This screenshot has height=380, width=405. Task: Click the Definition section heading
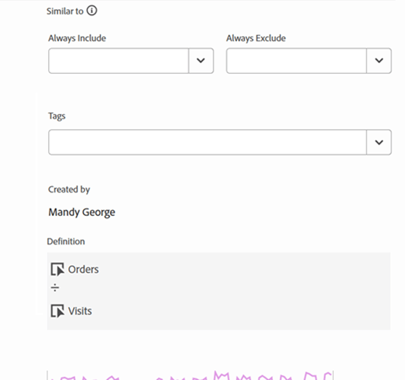click(66, 241)
